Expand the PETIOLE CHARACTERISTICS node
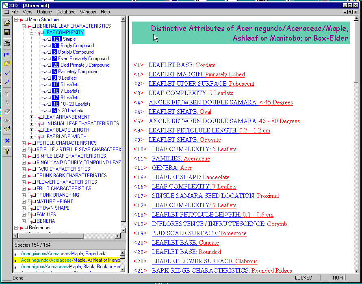 [24, 143]
